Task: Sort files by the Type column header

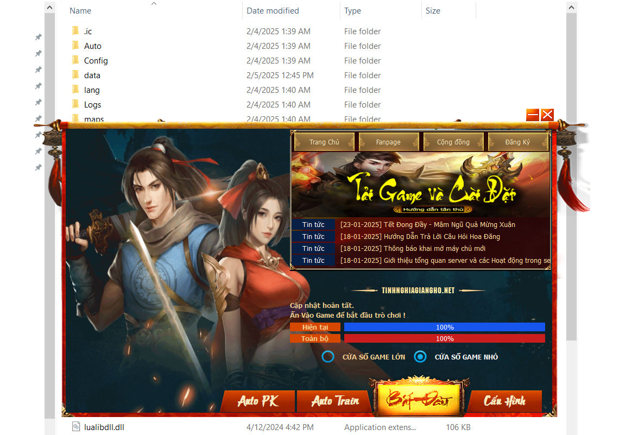Action: 353,11
